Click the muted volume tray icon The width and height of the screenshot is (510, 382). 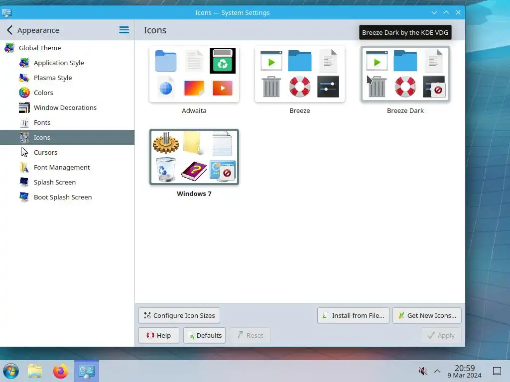click(x=423, y=371)
